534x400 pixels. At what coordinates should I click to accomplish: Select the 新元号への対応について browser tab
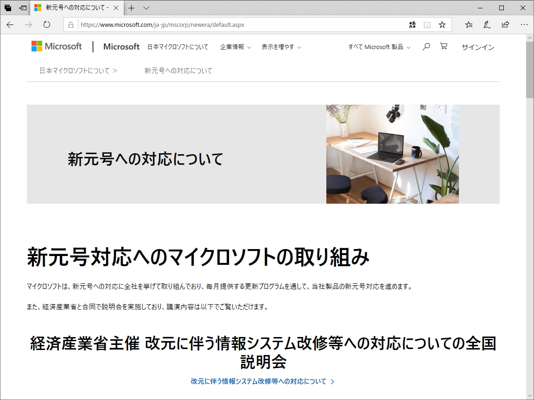[x=76, y=8]
